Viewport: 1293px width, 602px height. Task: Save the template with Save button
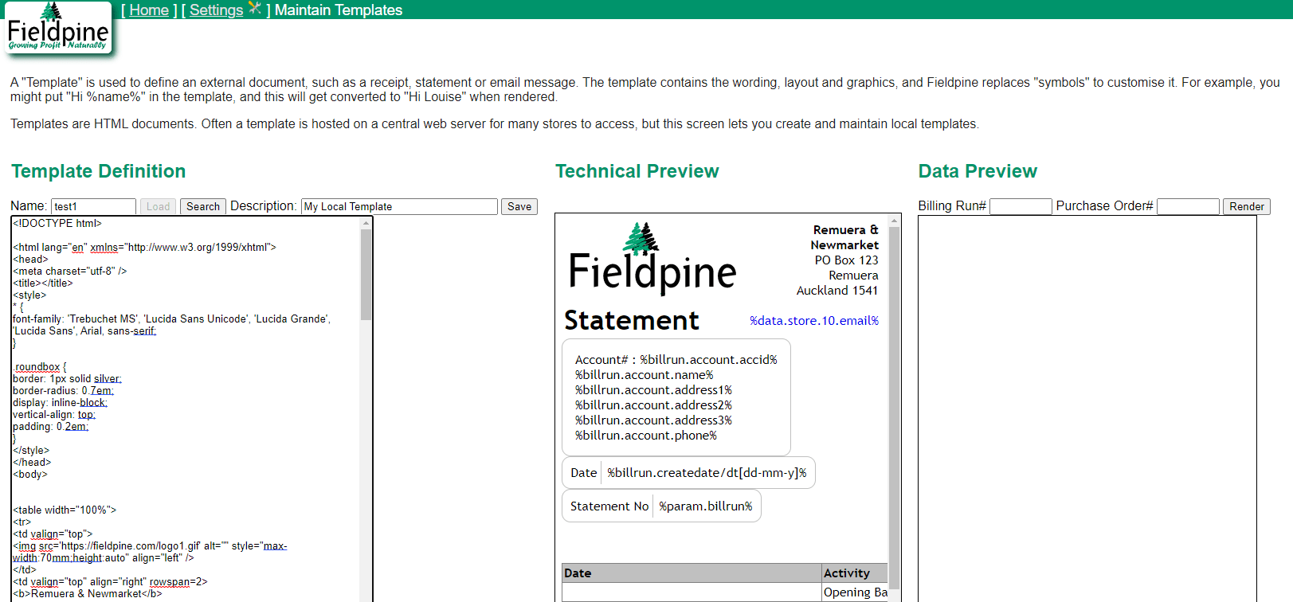coord(519,206)
